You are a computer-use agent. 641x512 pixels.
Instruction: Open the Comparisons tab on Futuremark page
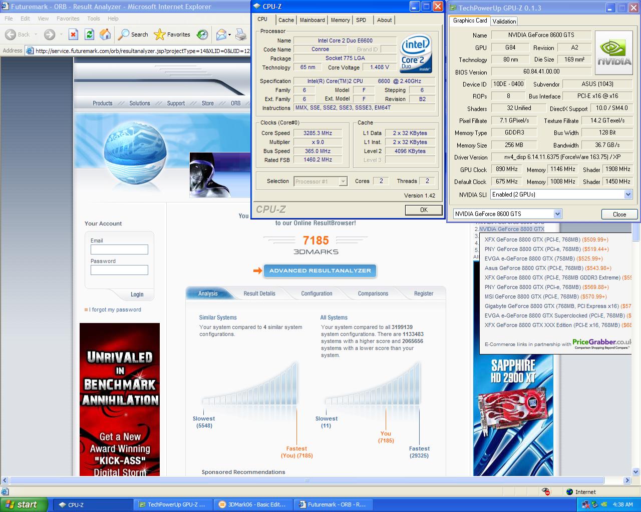click(x=373, y=293)
